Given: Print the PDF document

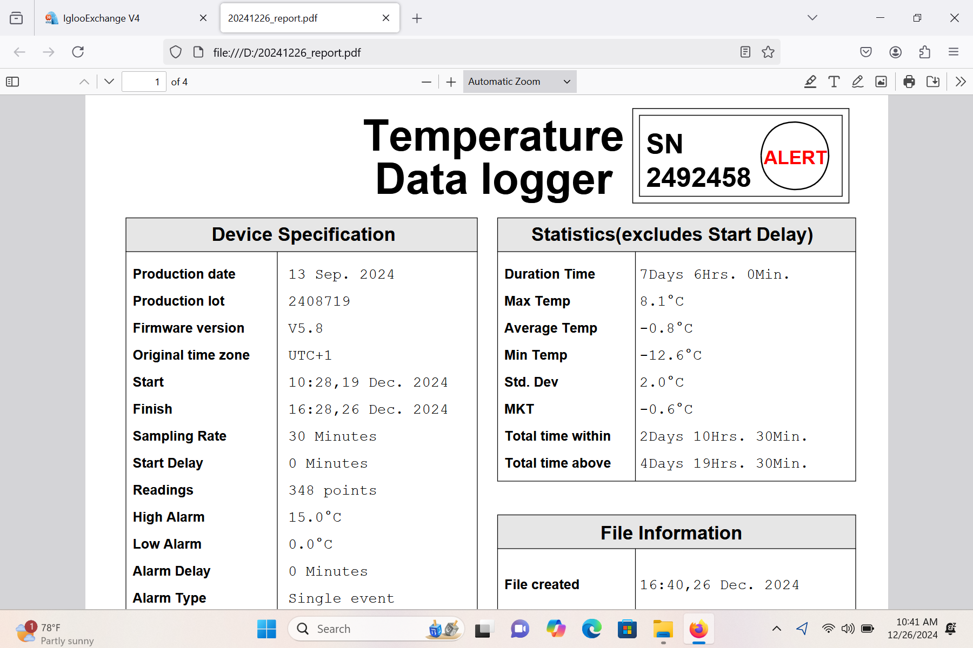Looking at the screenshot, I should [x=909, y=82].
